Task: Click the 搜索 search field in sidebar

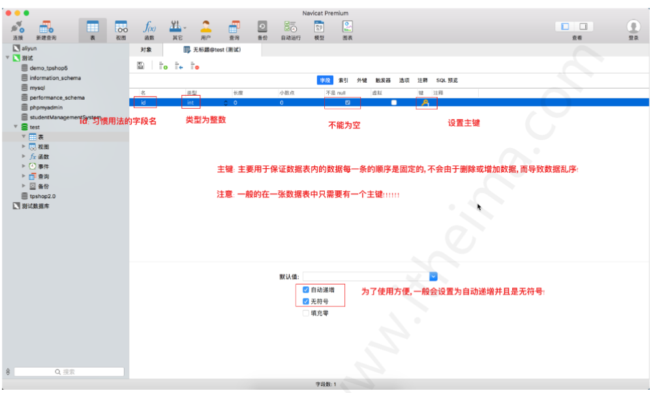Action: coord(69,371)
